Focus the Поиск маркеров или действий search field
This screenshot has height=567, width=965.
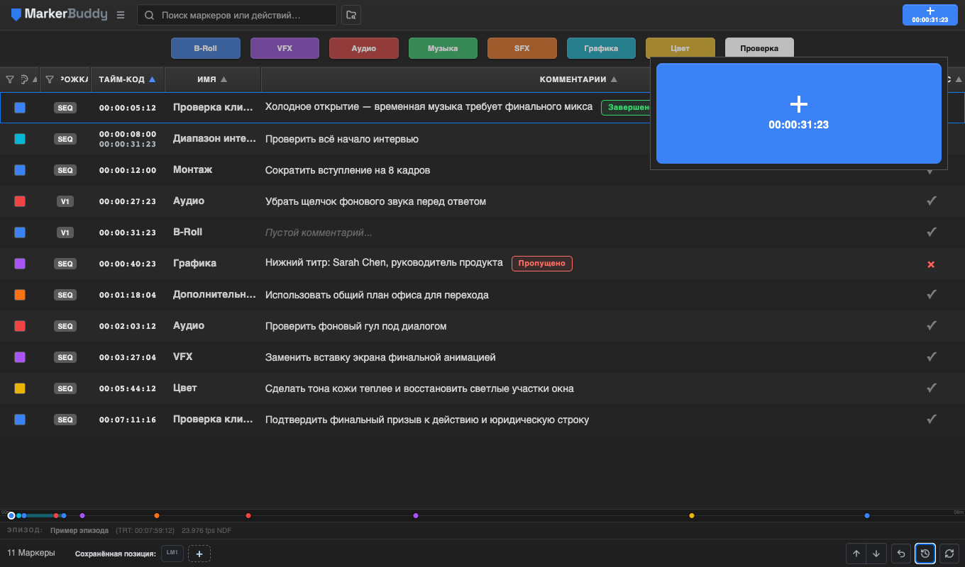click(x=237, y=15)
